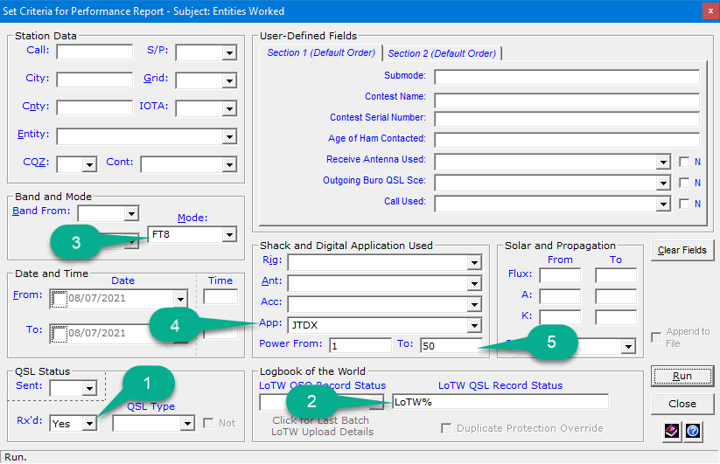Expand the Rig dropdown
720x464 pixels.
(474, 263)
